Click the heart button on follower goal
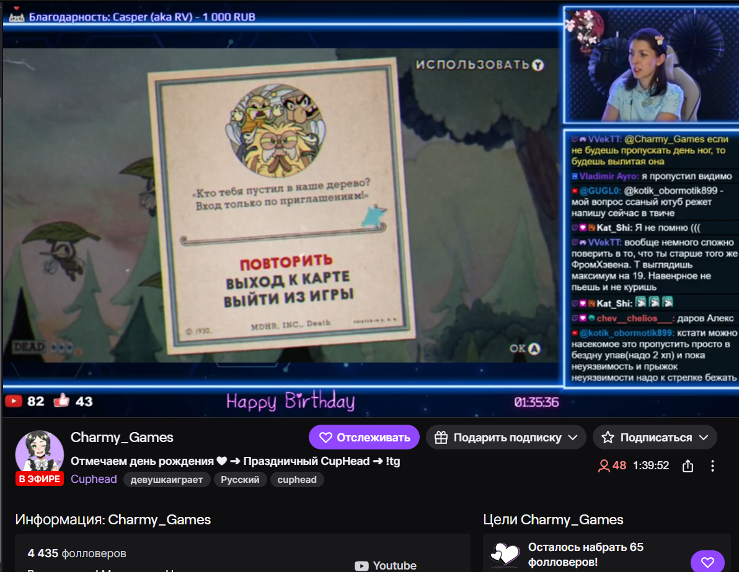 707,561
